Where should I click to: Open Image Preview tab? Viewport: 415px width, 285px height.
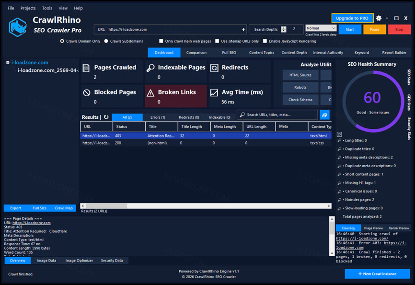pos(373,228)
